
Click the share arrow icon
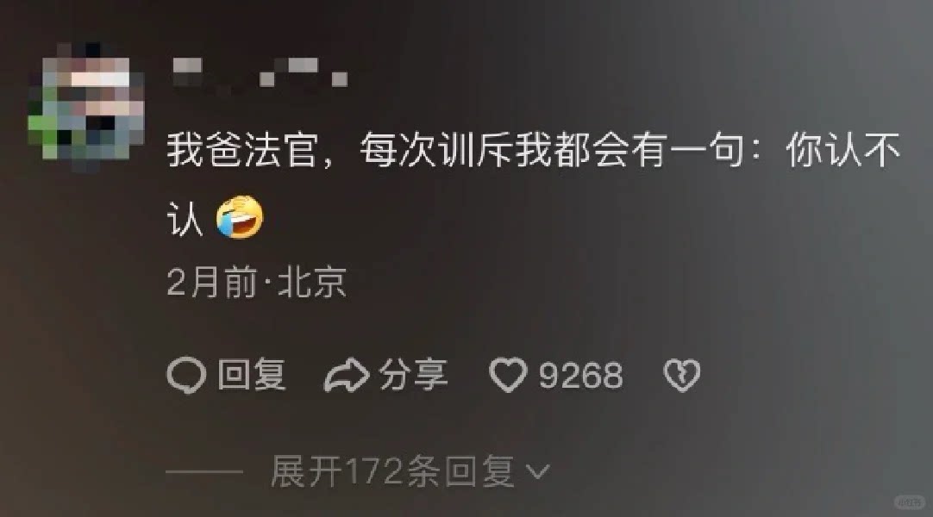coord(347,376)
